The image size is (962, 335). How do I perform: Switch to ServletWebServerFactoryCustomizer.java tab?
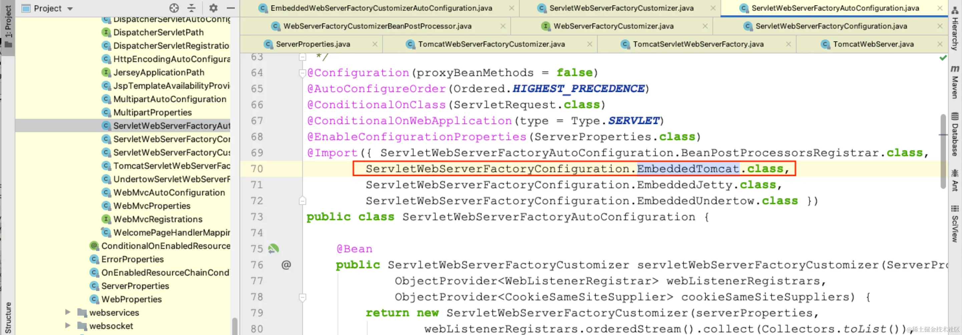tap(621, 8)
